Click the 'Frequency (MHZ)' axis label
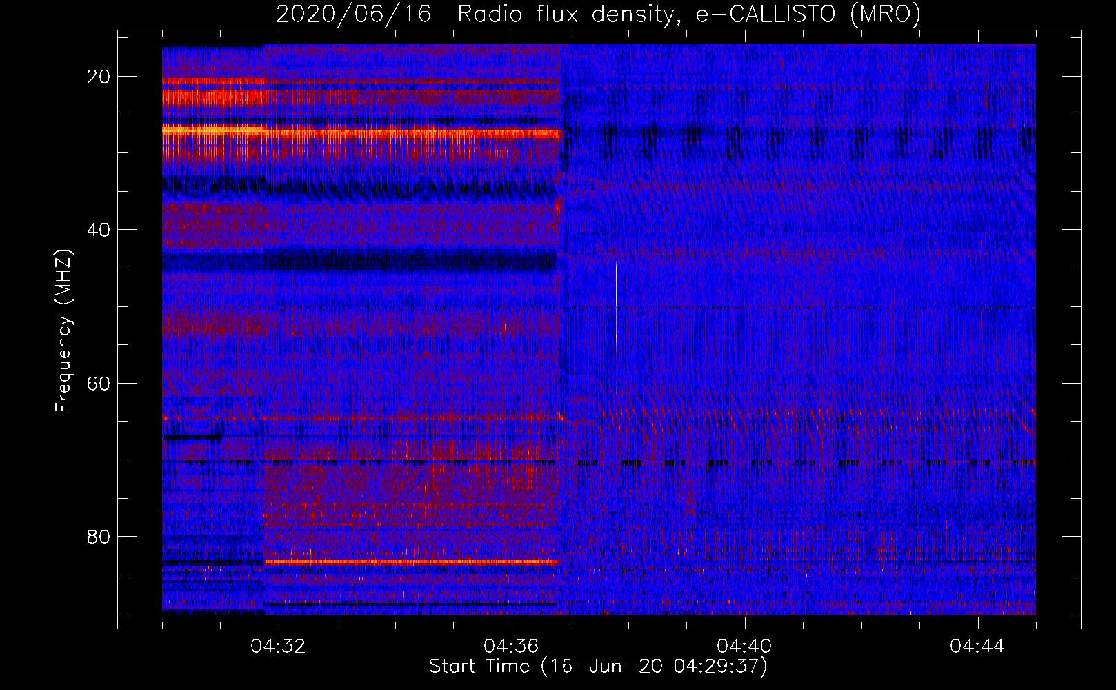This screenshot has width=1116, height=690. click(63, 331)
